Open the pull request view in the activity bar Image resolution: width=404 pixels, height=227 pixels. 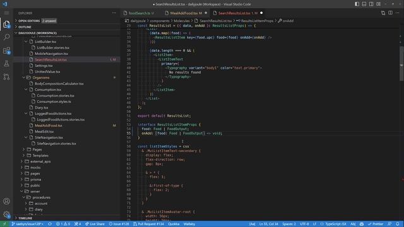[6, 77]
